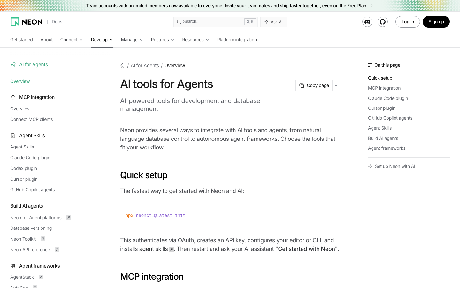Follow the agent skills link in paragraph
This screenshot has height=288, width=460.
154,249
